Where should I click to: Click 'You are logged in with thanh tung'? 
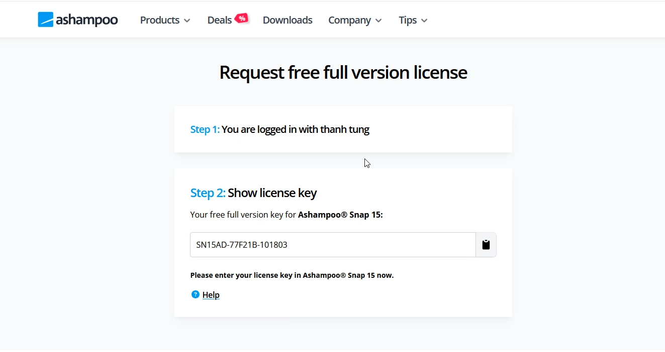coord(296,129)
